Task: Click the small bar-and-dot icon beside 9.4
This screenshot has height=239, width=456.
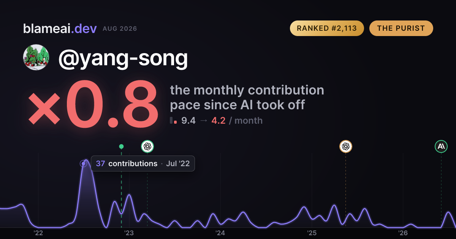Action: pos(174,121)
